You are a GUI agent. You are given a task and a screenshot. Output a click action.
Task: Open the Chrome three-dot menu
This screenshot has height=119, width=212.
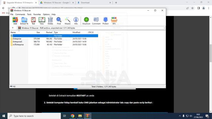[209, 8]
